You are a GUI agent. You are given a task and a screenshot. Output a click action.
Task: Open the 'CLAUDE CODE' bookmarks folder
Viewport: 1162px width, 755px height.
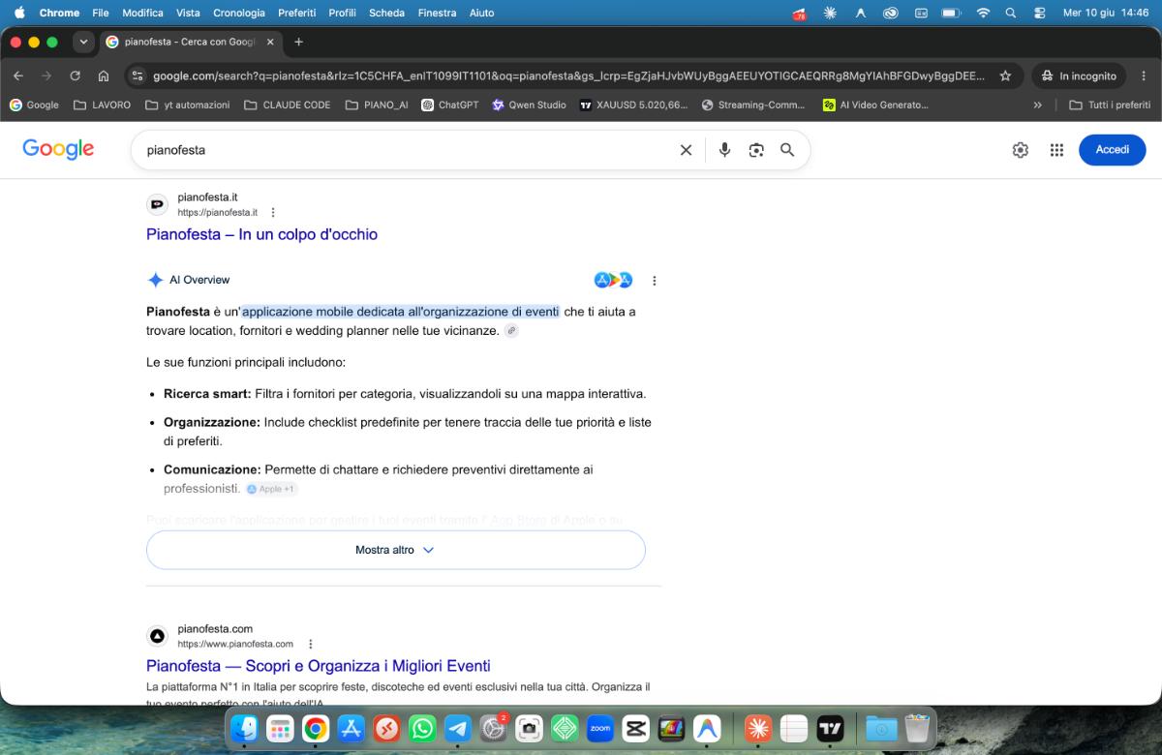coord(288,105)
